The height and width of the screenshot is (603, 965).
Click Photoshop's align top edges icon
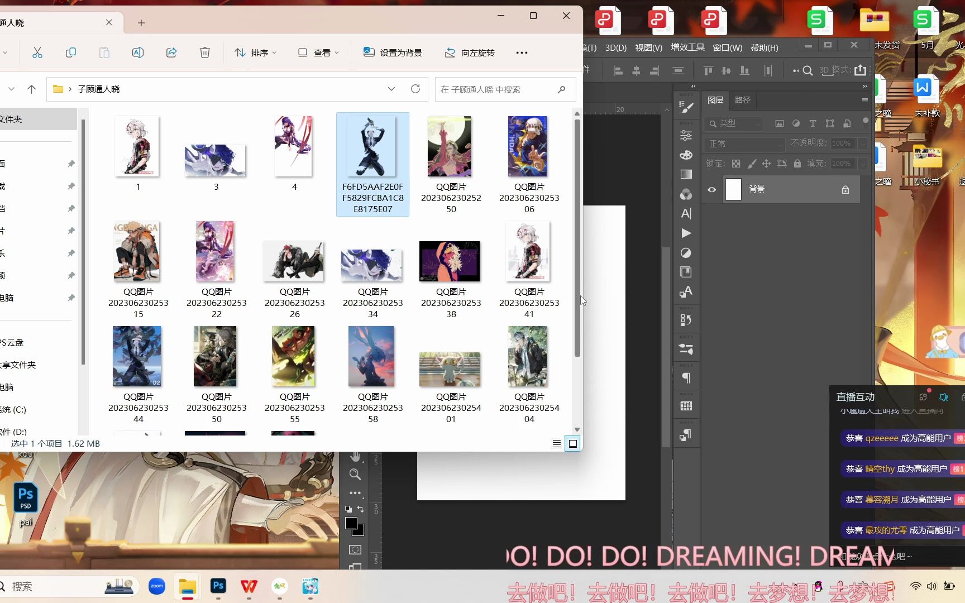(708, 70)
